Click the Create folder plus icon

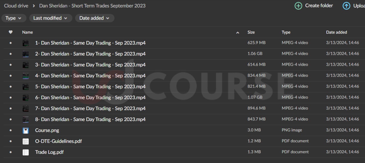click(298, 6)
